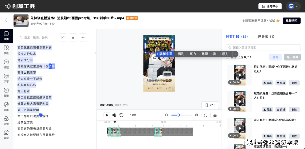Delete the 敏感肌福音 clip
The image size is (305, 149).
pyautogui.click(x=294, y=109)
